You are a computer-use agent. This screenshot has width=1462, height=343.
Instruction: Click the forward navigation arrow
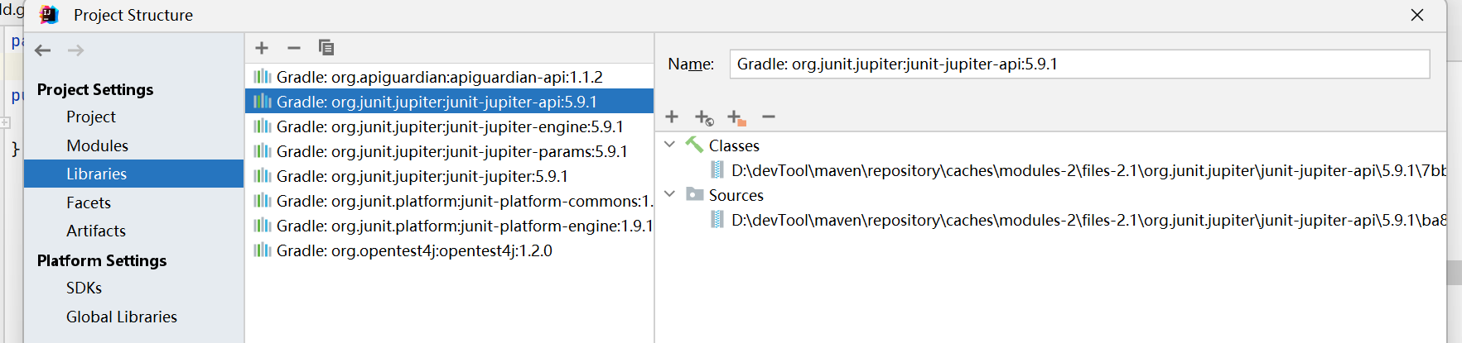[x=76, y=50]
